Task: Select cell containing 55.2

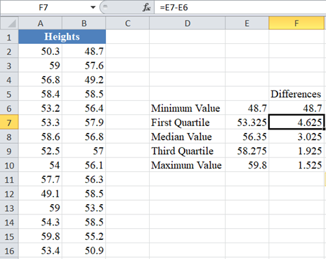Action: pos(84,236)
